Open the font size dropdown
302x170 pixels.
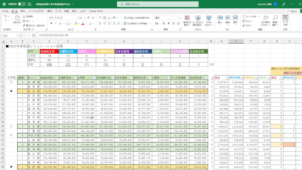[x=85, y=18]
